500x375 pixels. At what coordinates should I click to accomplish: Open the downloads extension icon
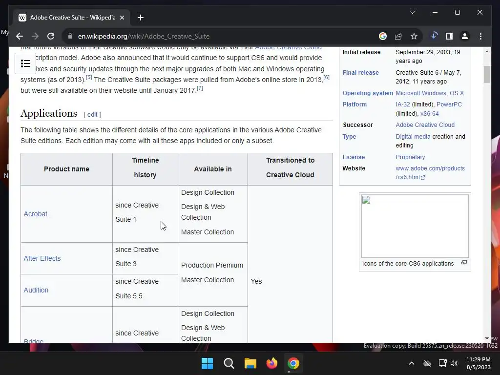coord(434,36)
